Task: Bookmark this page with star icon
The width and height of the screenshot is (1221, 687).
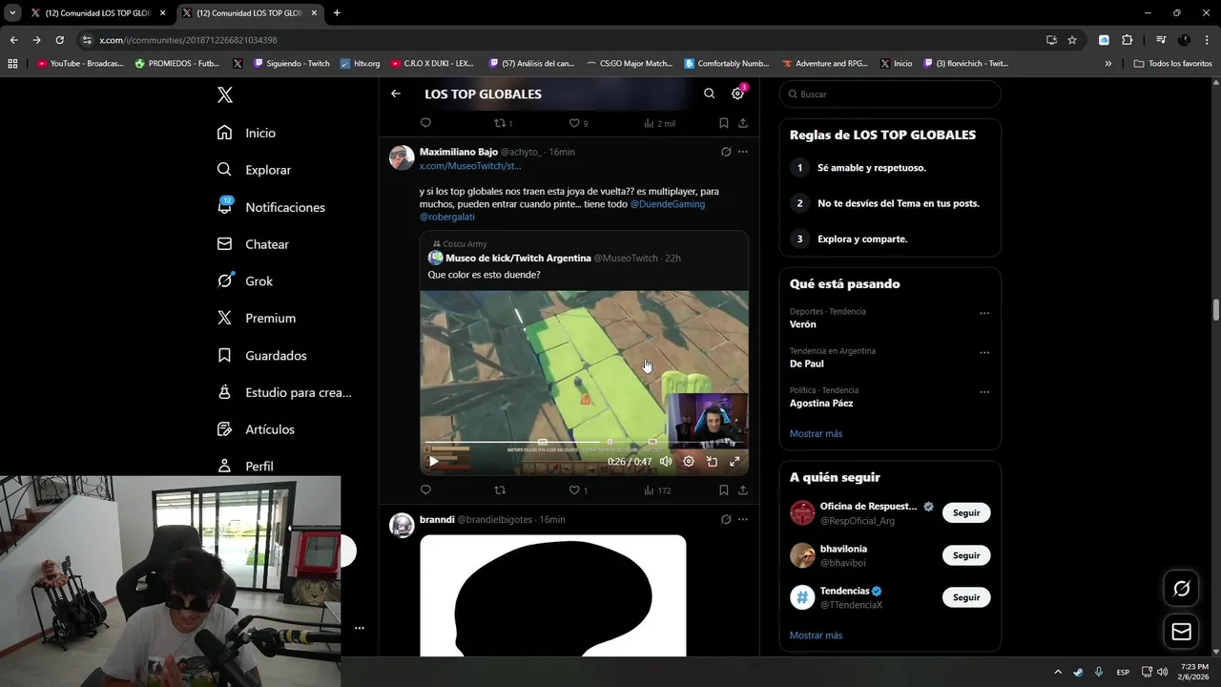Action: pos(1072,40)
